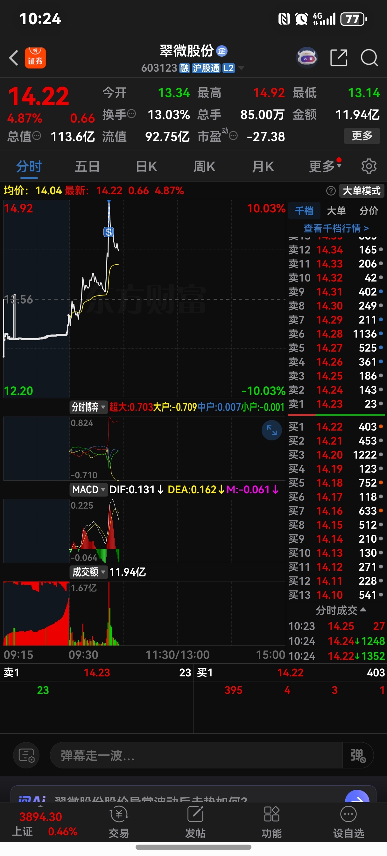
Task: Select the 分时 tab
Action: coord(29,167)
